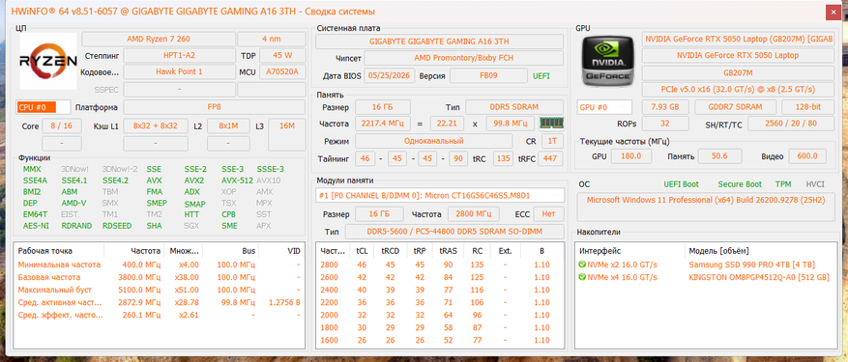
Task: Click the 2560 / 20 / 80 shaders field
Action: tap(791, 124)
